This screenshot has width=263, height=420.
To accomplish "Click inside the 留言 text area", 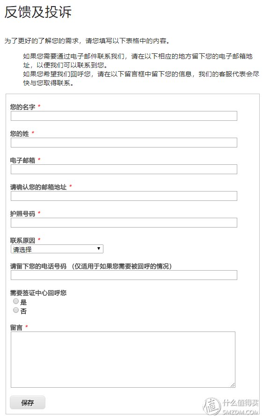I will point(123,360).
